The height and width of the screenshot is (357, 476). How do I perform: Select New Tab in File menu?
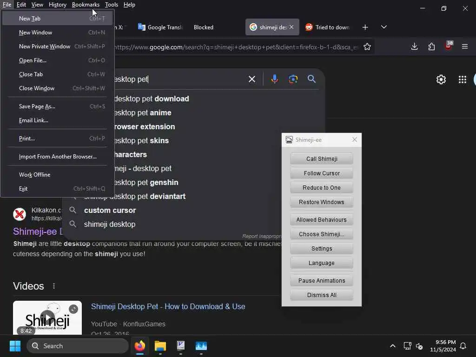click(x=57, y=19)
